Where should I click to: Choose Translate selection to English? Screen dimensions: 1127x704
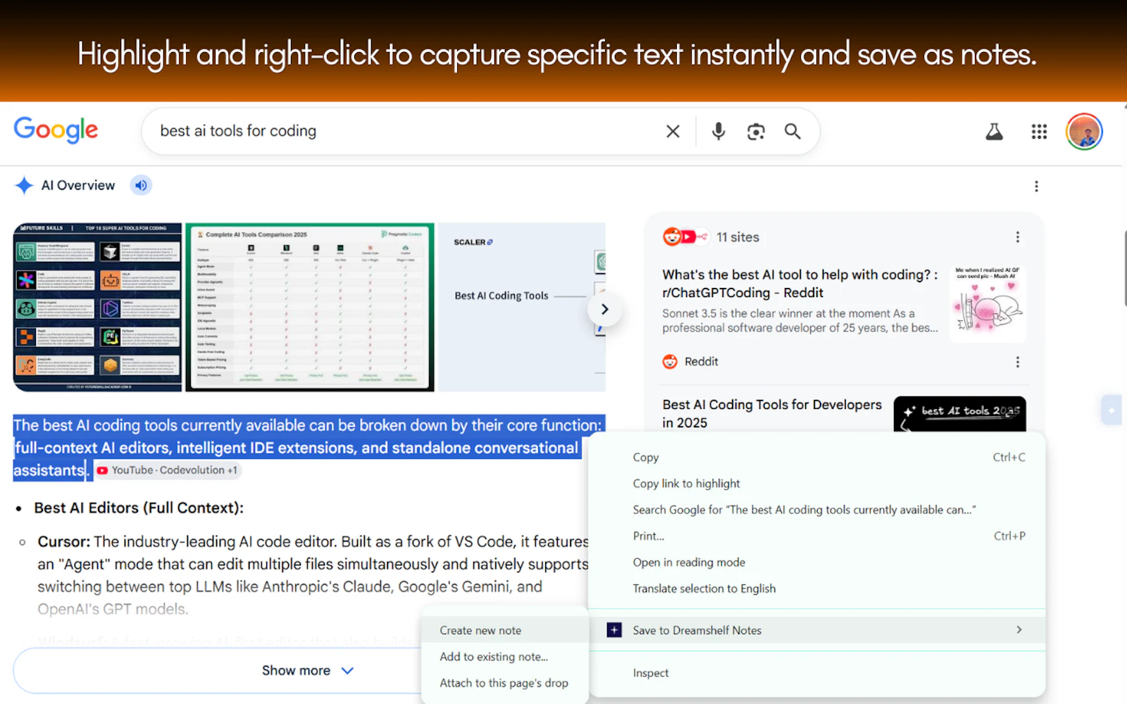coord(816,589)
